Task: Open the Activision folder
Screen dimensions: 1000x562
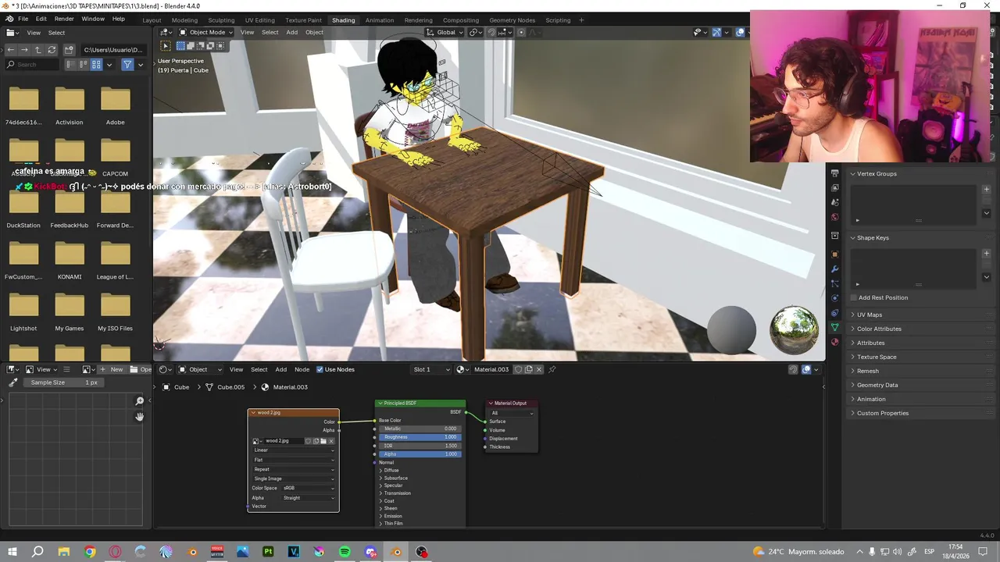Action: [69, 105]
